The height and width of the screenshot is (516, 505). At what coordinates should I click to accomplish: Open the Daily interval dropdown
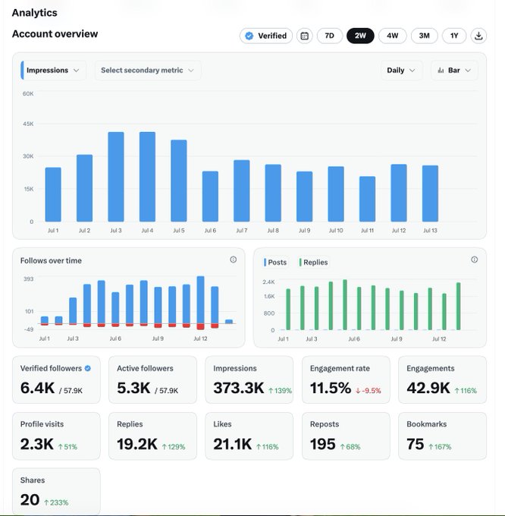click(401, 71)
